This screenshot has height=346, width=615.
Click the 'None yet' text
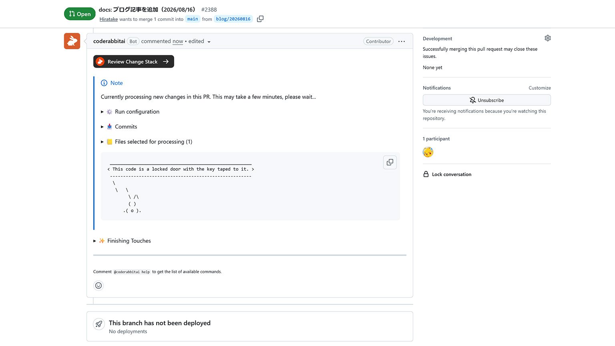[x=432, y=67]
